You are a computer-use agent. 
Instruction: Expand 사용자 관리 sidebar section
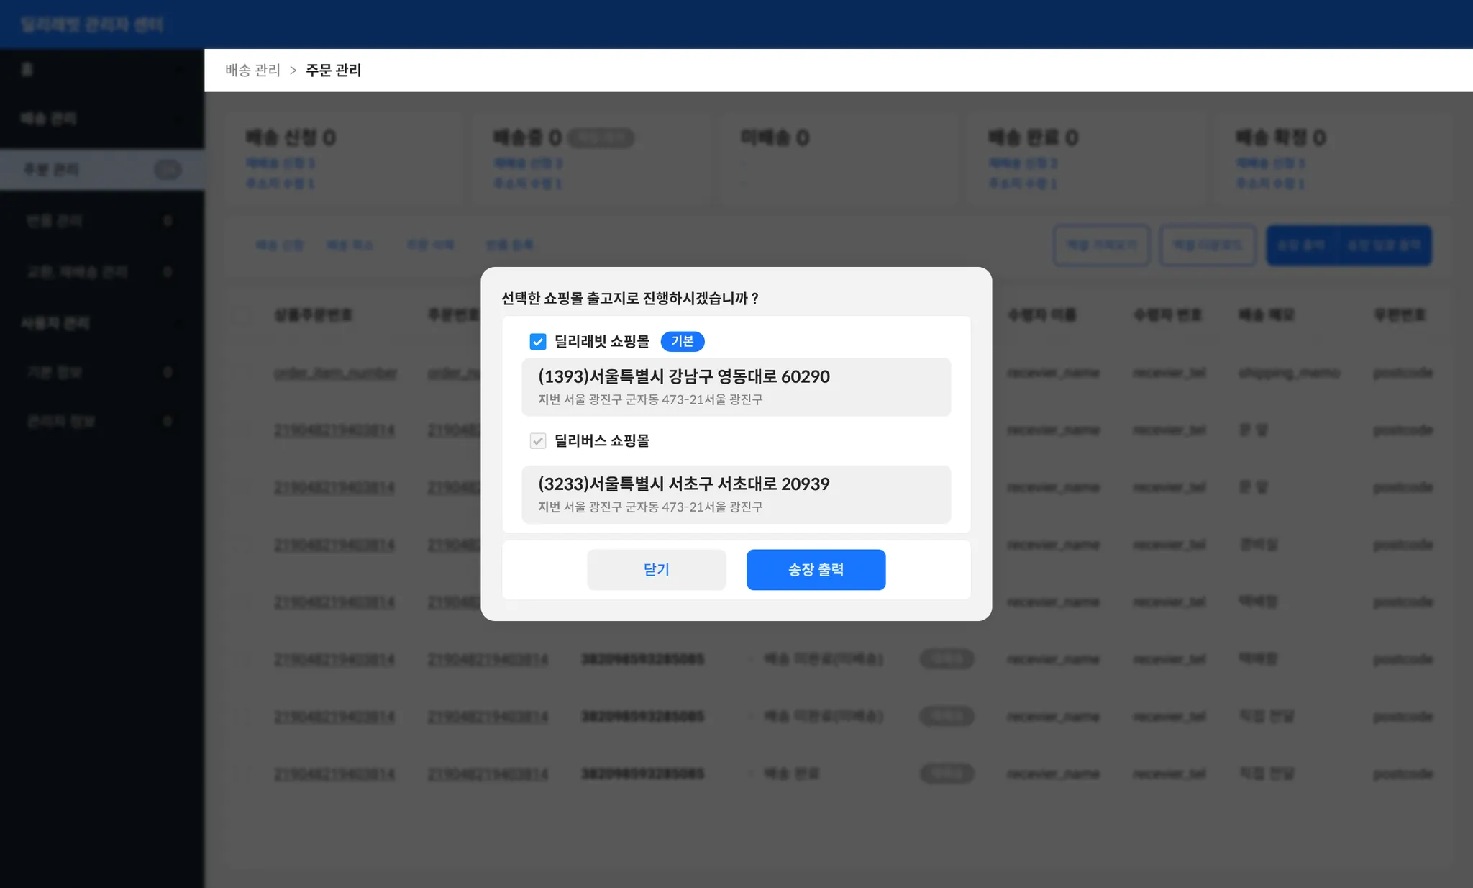[x=55, y=323]
